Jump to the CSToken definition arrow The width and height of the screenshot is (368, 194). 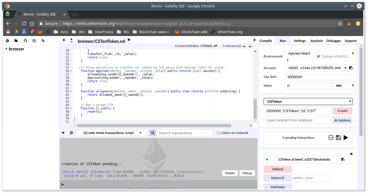(x=215, y=46)
